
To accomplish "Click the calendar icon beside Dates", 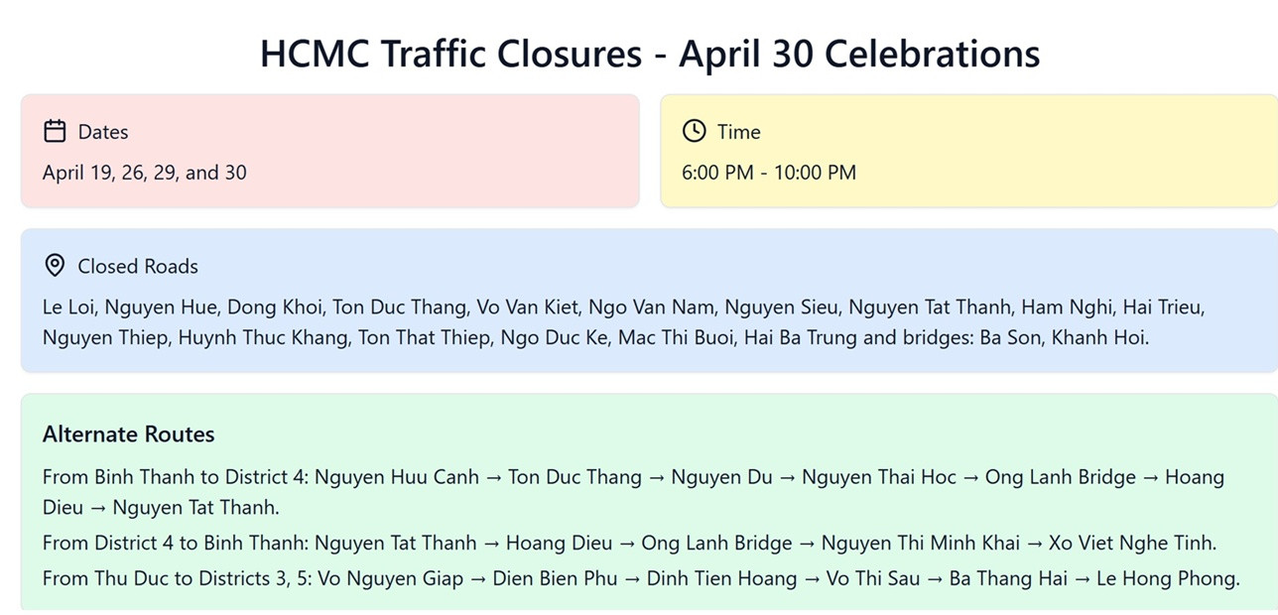I will pos(55,131).
